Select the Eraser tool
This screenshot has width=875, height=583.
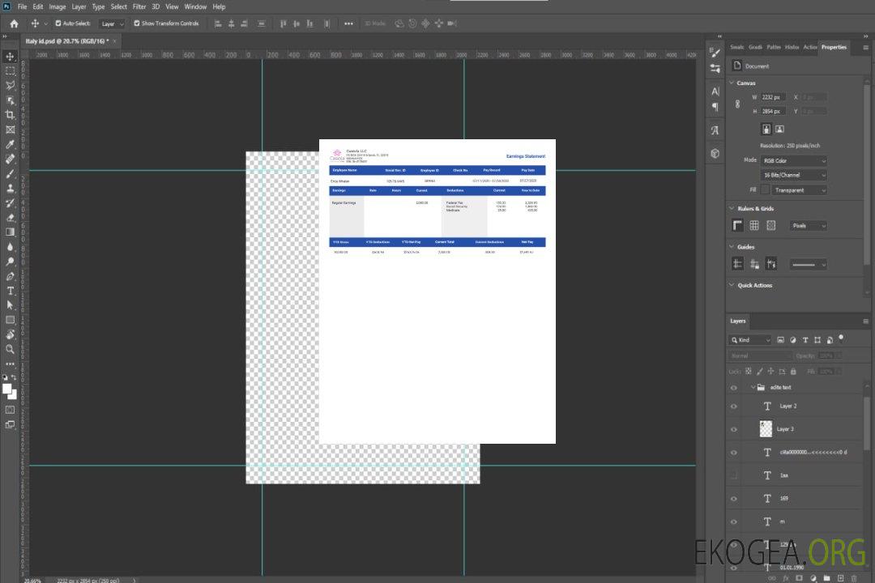(x=10, y=218)
